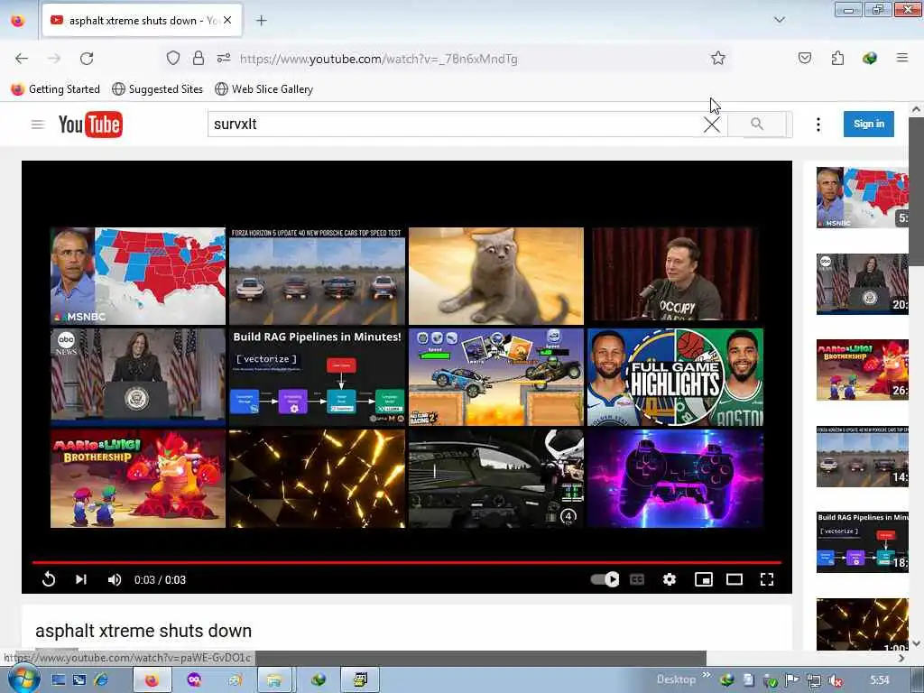Skip to the next video

[81, 579]
